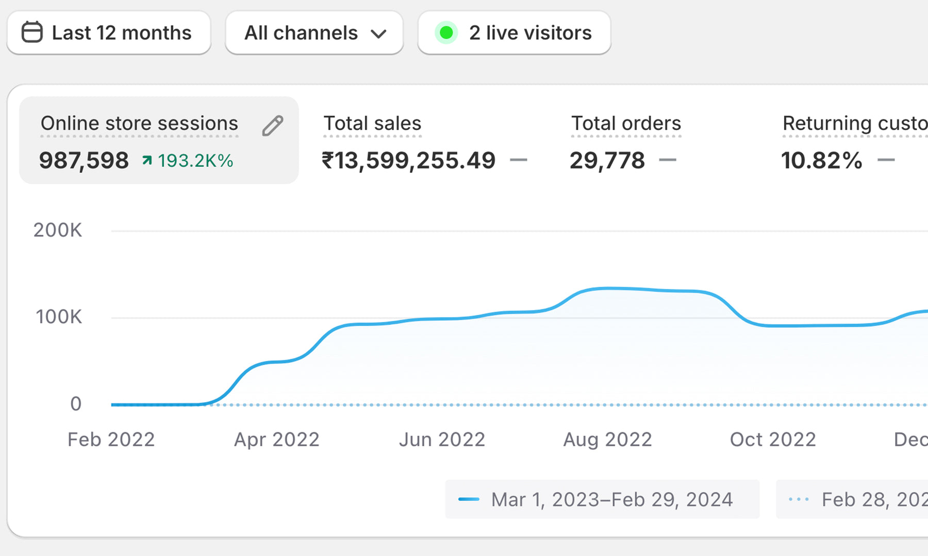The width and height of the screenshot is (928, 556).
Task: Open the All channels dropdown
Action: pos(314,33)
